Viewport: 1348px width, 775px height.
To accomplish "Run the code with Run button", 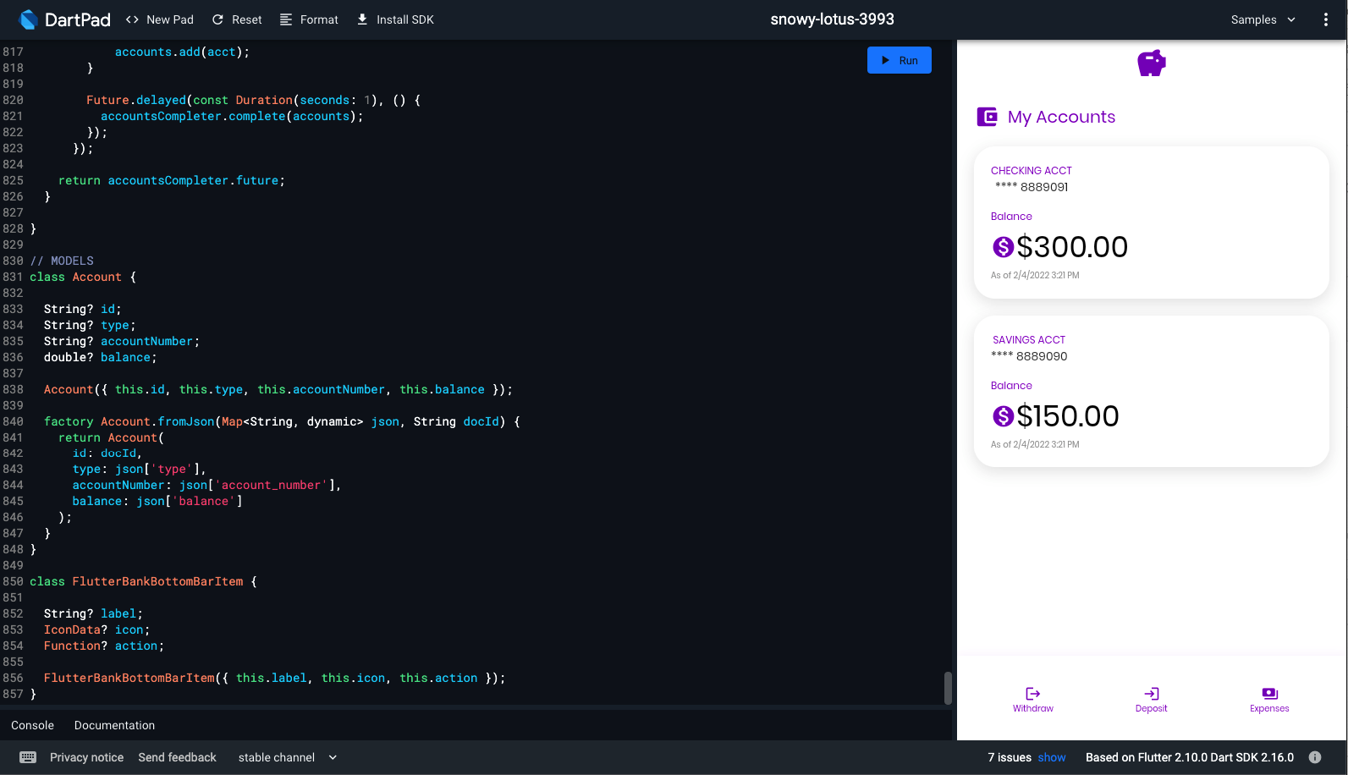I will point(899,60).
